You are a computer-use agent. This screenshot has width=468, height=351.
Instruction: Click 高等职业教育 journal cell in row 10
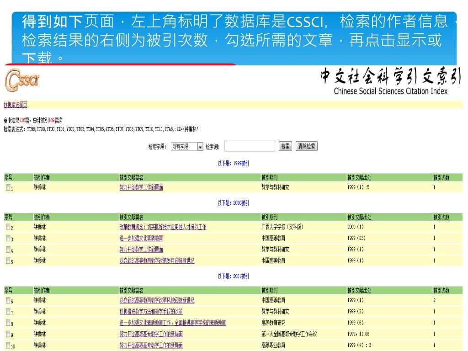coord(273,346)
